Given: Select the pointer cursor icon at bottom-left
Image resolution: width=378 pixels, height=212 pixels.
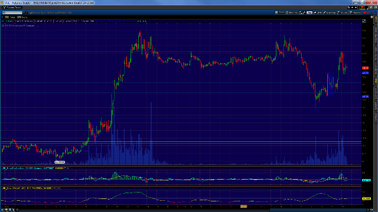Looking at the screenshot, I should tap(13, 210).
